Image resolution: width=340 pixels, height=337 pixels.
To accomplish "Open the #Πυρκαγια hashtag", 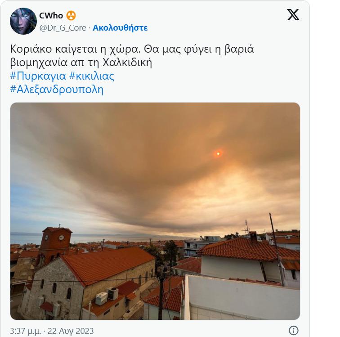I will coord(38,76).
